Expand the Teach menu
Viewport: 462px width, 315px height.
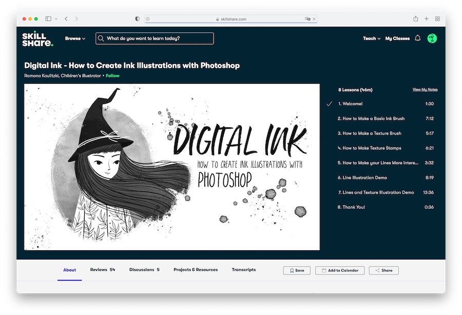tap(372, 39)
